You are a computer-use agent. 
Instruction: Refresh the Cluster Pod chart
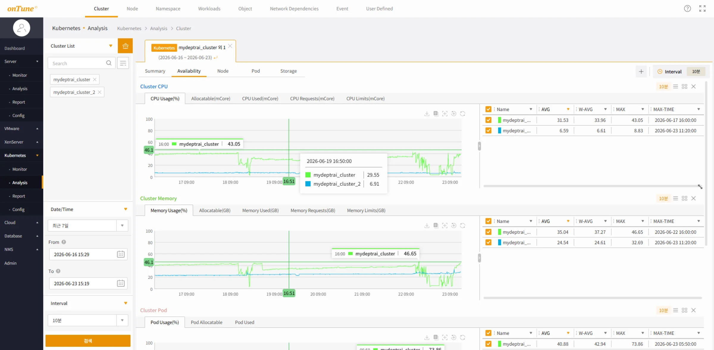(463, 337)
